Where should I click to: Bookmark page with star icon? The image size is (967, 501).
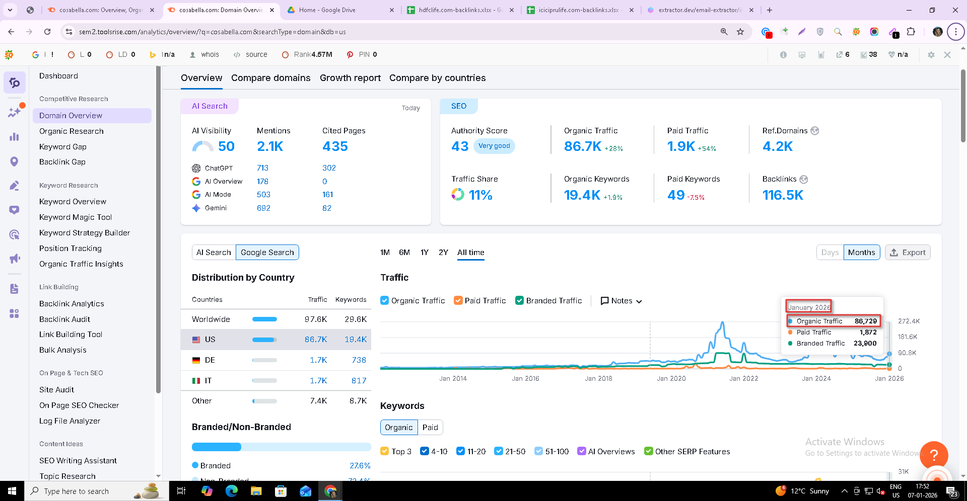(740, 32)
